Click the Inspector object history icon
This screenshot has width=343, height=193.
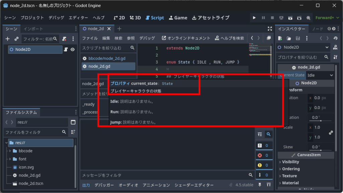click(336, 39)
